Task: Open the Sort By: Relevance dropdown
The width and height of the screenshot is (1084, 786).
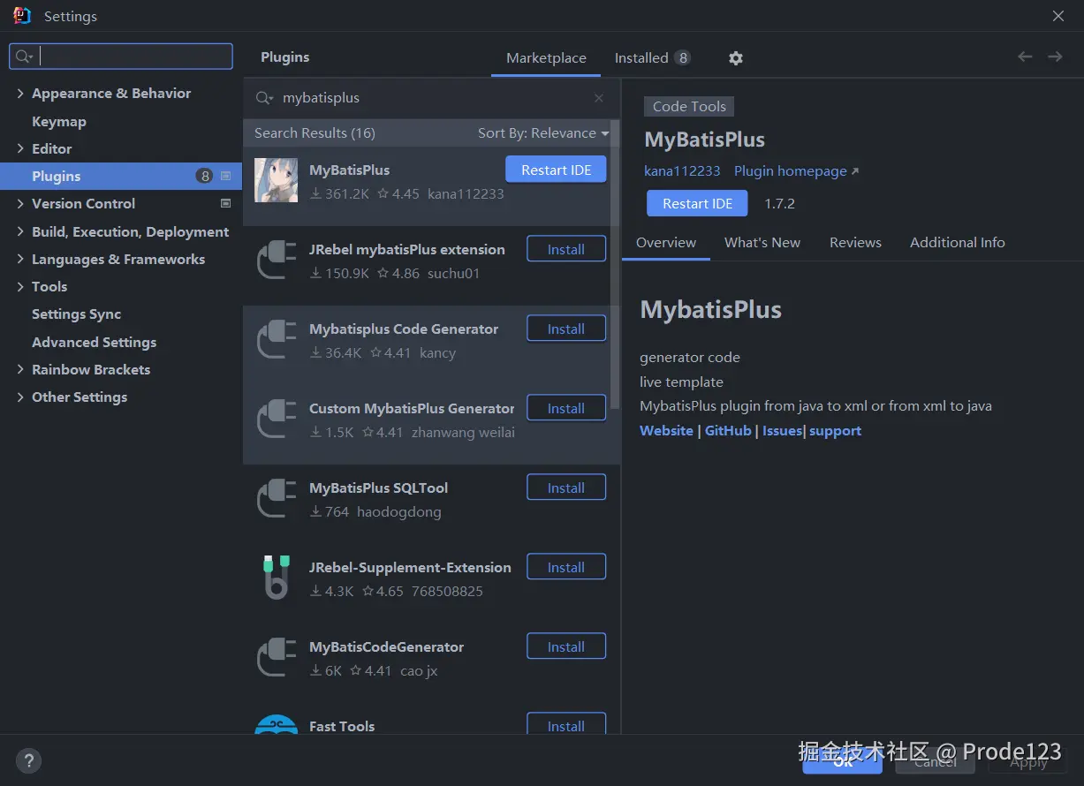Action: pos(543,133)
